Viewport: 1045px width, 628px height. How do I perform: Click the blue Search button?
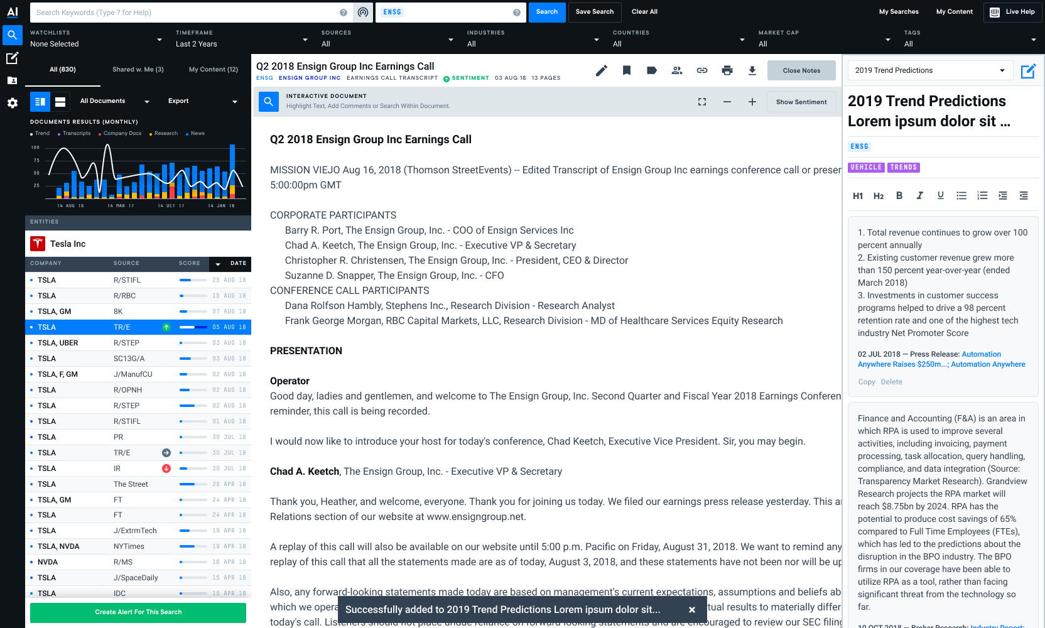click(x=547, y=12)
